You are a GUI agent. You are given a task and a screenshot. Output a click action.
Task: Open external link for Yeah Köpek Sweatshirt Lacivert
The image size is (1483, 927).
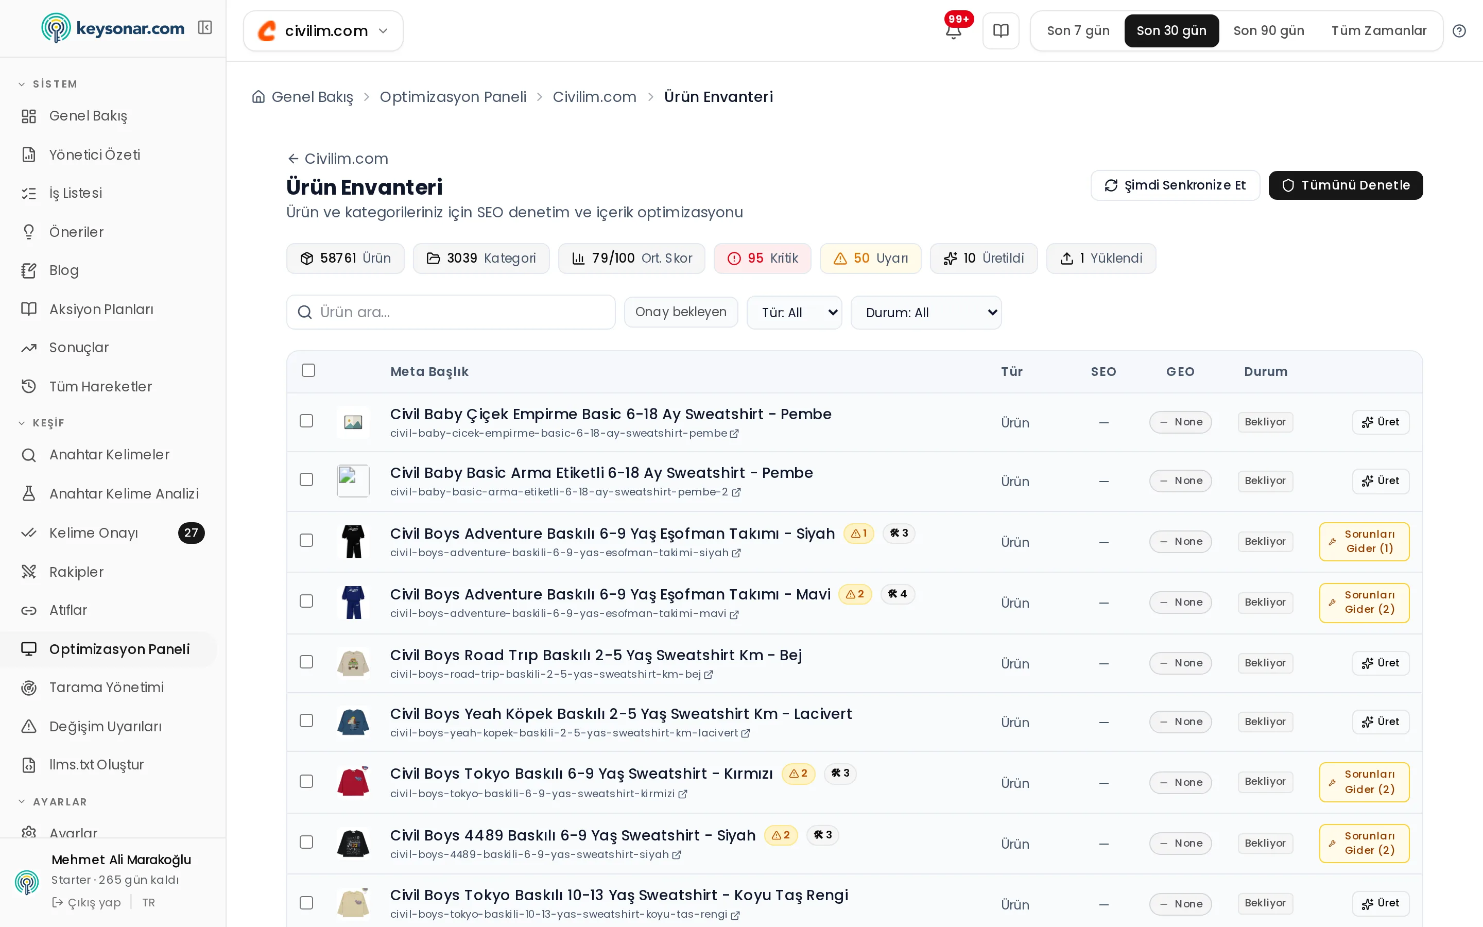[x=746, y=733]
